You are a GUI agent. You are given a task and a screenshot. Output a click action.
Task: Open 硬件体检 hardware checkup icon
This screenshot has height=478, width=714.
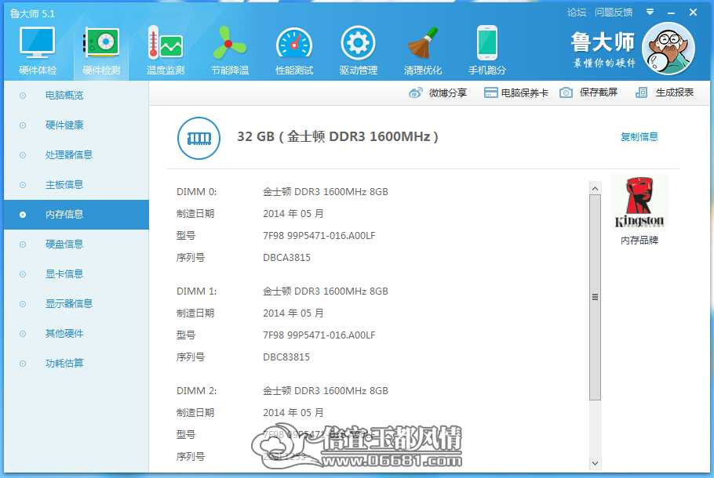click(38, 43)
